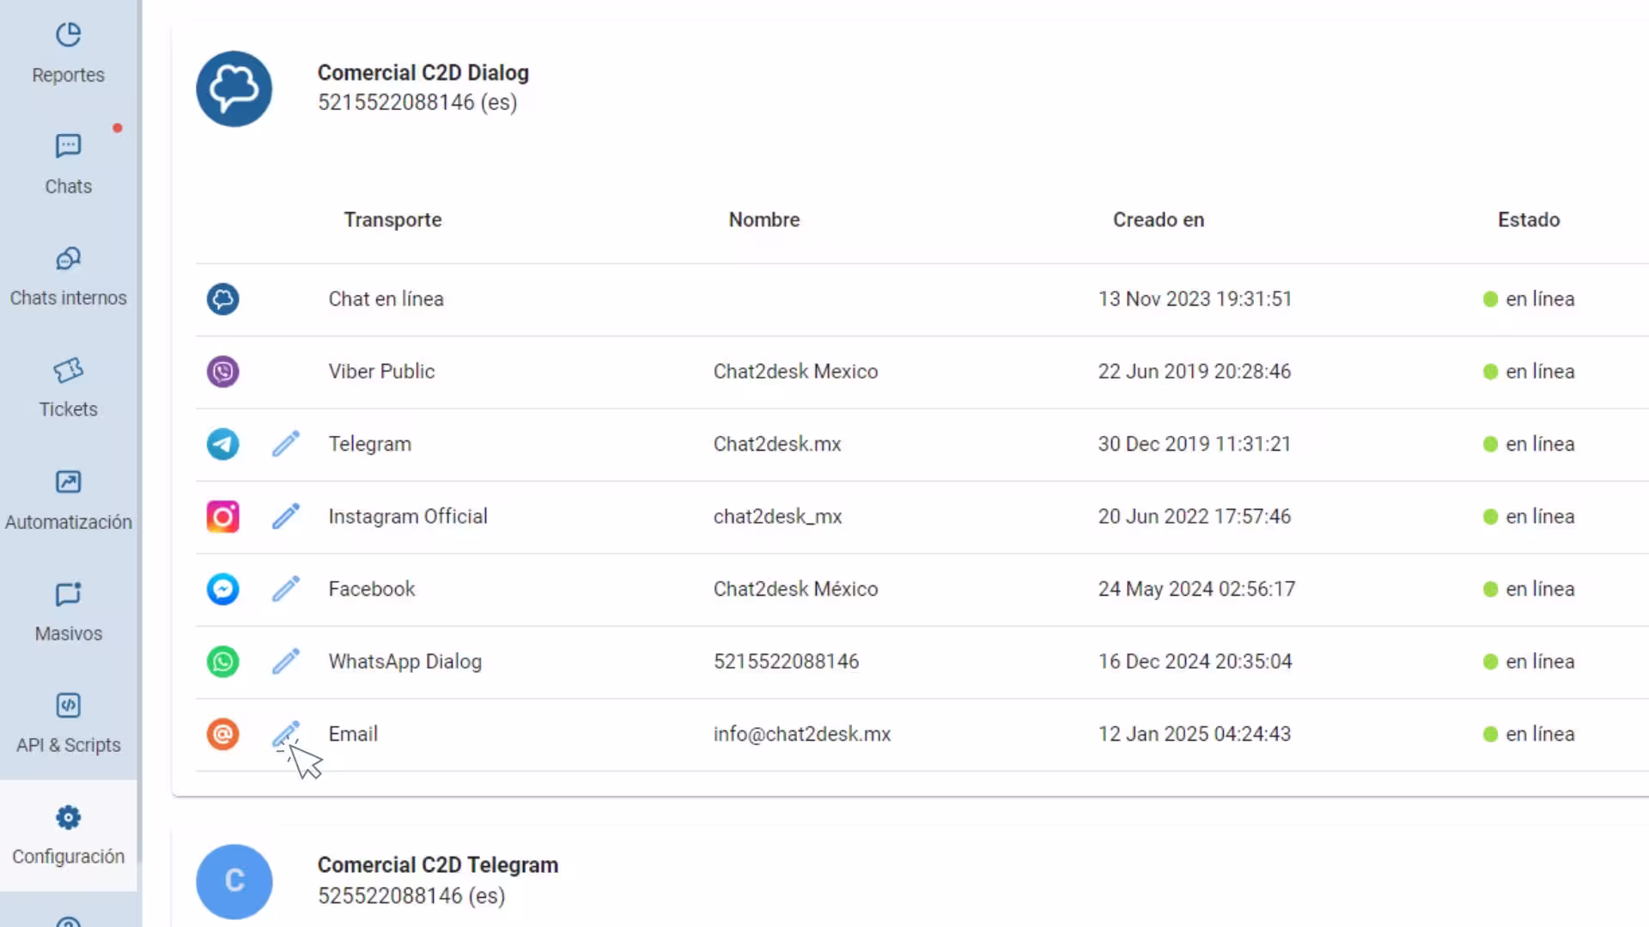The image size is (1649, 927).
Task: Click the date 30 Dec 2019 11:31:21
Action: pos(1195,444)
